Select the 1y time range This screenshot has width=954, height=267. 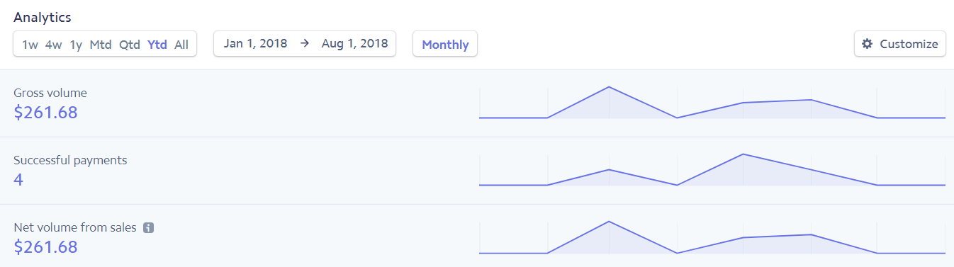coord(76,45)
